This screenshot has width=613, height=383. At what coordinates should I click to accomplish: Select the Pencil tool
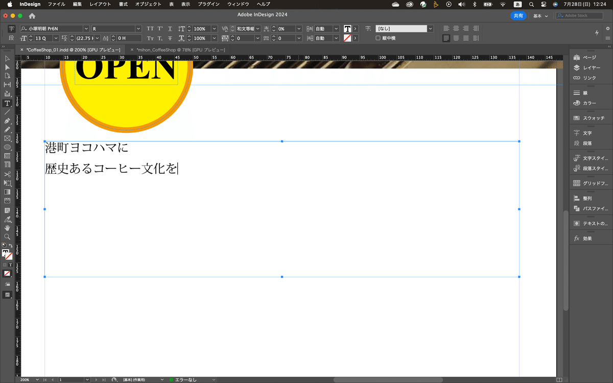tap(7, 130)
